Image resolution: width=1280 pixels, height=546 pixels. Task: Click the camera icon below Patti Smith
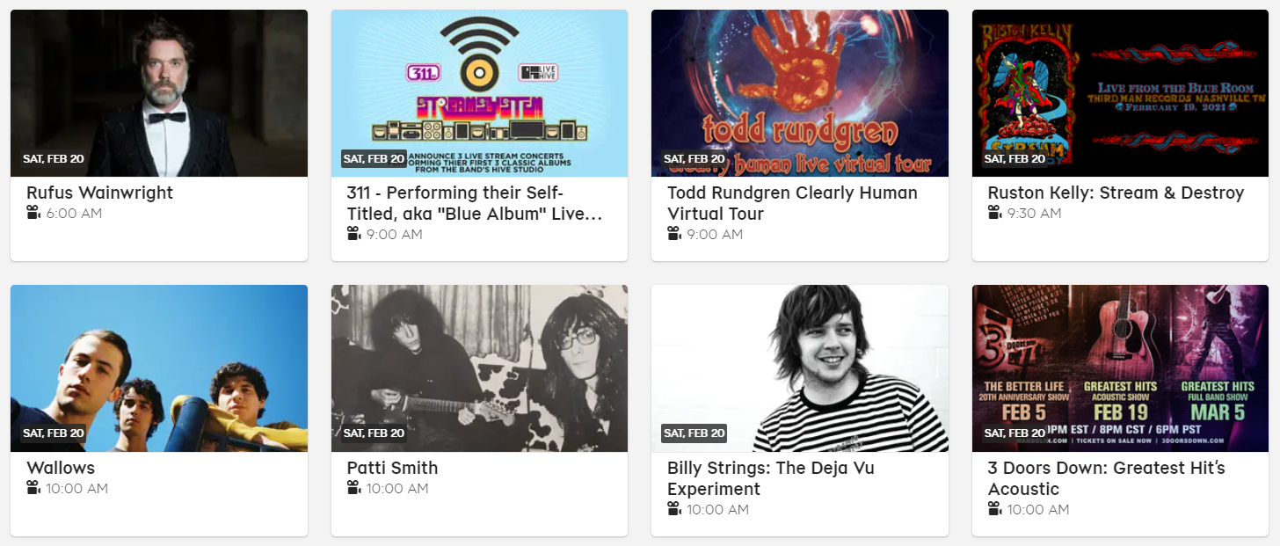[x=354, y=488]
